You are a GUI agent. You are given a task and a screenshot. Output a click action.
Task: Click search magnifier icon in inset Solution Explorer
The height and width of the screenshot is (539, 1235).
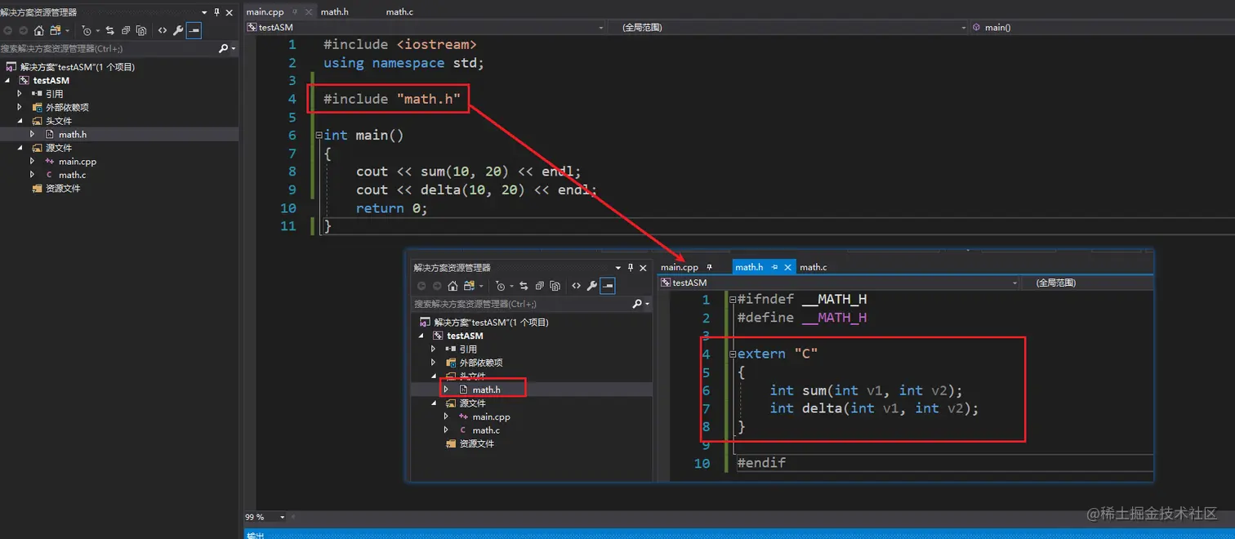tap(637, 304)
